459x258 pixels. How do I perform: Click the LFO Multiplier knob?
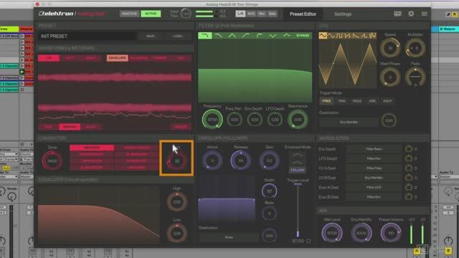point(415,48)
